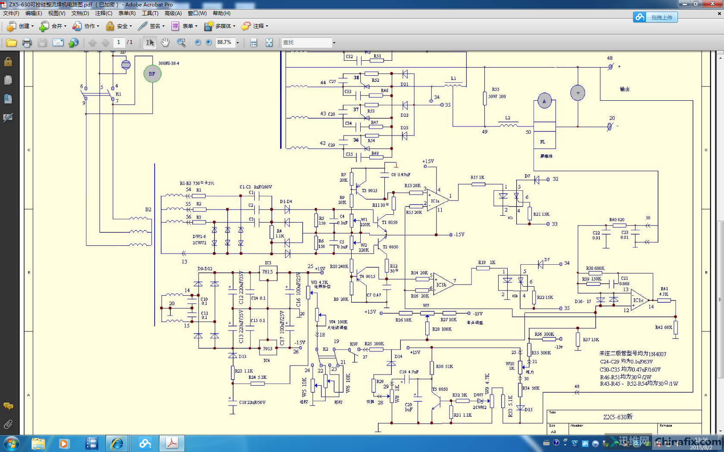The image size is (724, 452).
Task: Open the 工具(T) menu
Action: tap(150, 13)
